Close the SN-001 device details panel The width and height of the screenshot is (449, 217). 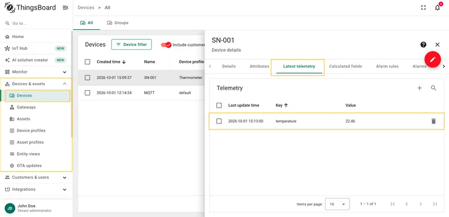click(437, 45)
